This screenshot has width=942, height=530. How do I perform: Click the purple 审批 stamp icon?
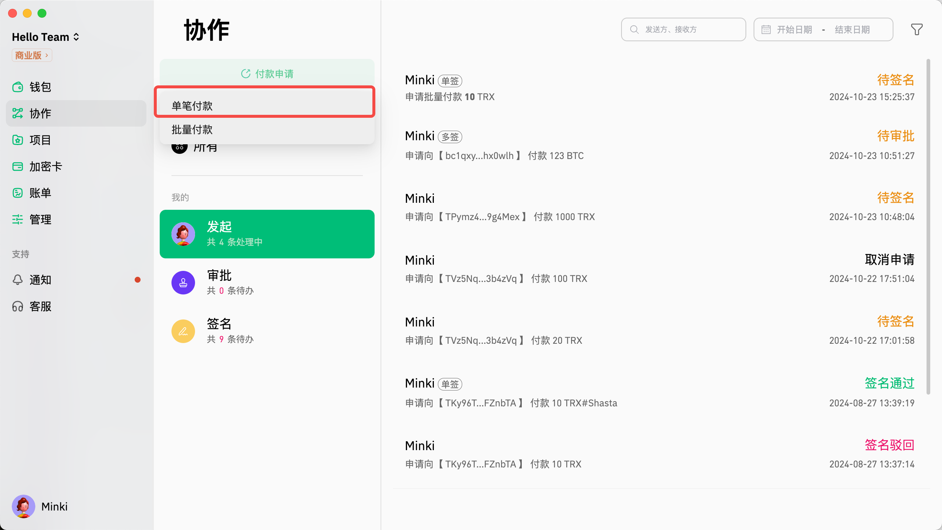point(183,283)
